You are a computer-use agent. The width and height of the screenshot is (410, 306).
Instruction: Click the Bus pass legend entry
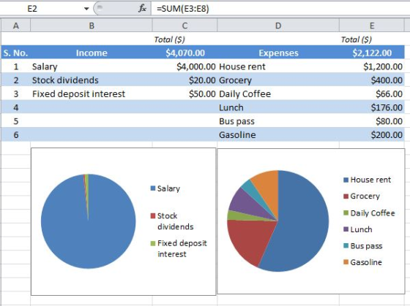pyautogui.click(x=363, y=246)
